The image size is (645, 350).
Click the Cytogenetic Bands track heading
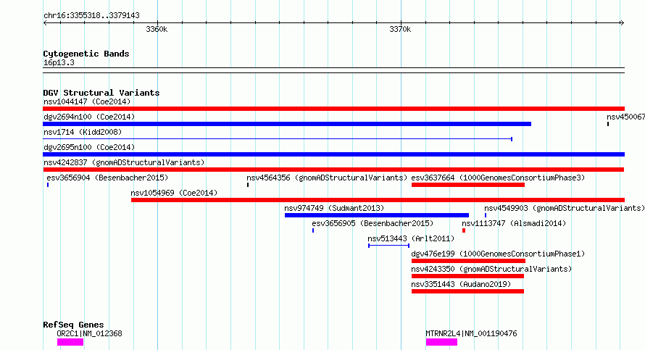pos(86,54)
